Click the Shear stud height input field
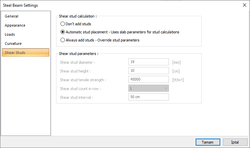This screenshot has height=148, width=250. click(x=148, y=71)
